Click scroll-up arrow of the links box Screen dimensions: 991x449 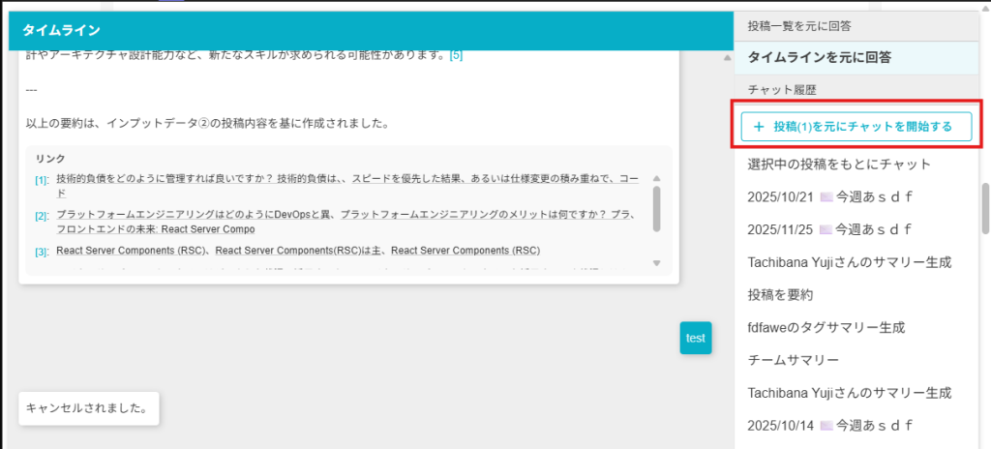(x=656, y=179)
